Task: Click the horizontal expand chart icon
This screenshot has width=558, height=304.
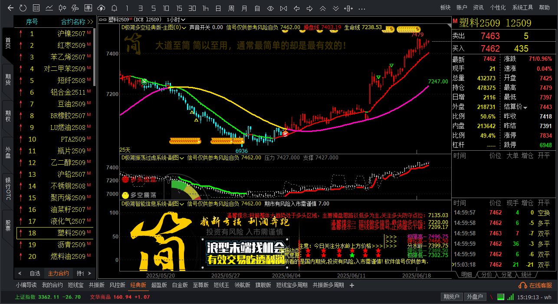Action: [x=271, y=8]
